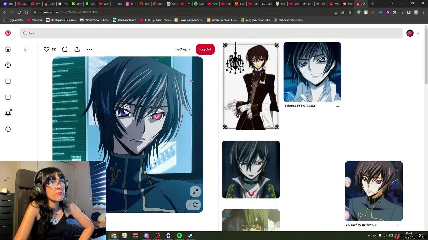Open the Uygulamalar apps bookmark
This screenshot has height=240, width=428.
13,20
